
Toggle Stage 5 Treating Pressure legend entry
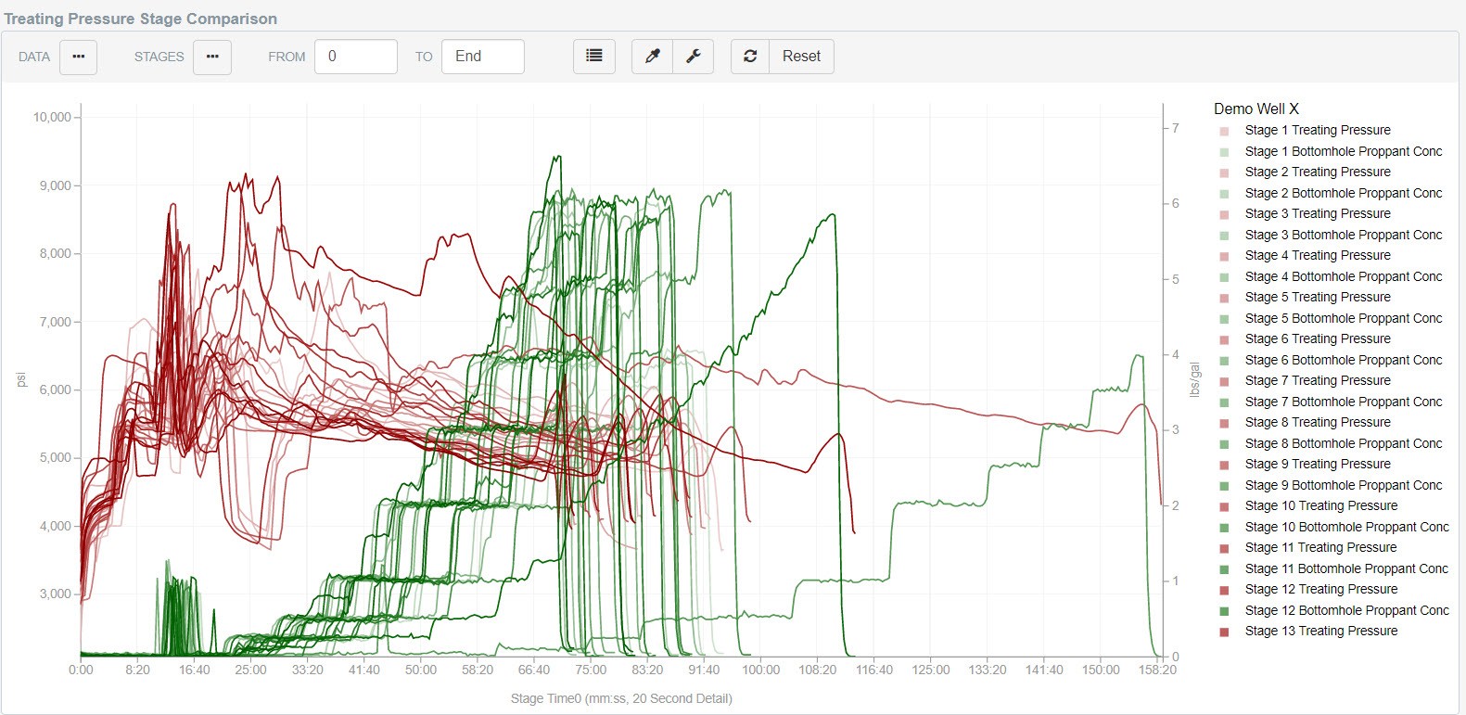[x=1318, y=298]
